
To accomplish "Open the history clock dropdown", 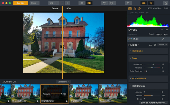I will [112, 3].
